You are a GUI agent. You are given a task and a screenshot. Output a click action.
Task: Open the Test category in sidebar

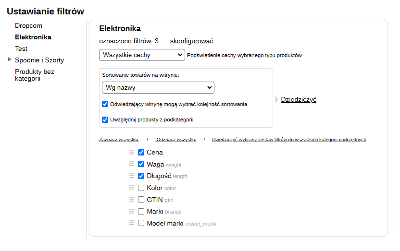pyautogui.click(x=21, y=48)
